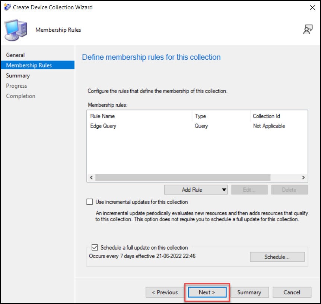Click the Type column header
The image size is (321, 304).
221,116
